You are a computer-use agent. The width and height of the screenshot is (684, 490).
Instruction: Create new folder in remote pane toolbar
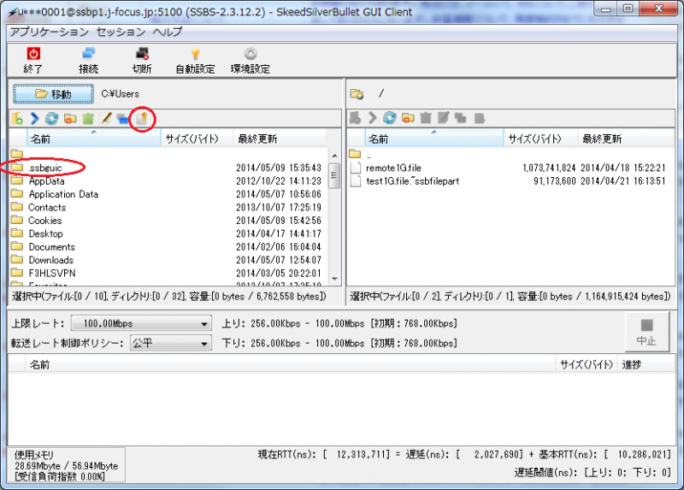[408, 119]
